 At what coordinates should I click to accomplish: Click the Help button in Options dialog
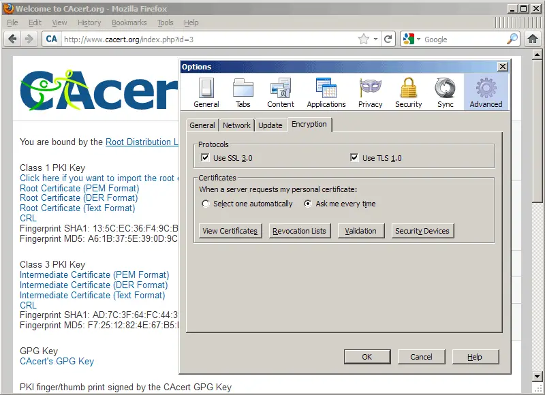click(x=475, y=357)
